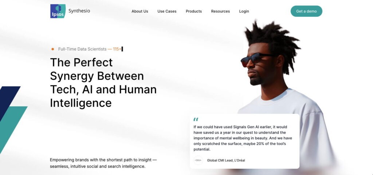This screenshot has width=373, height=175.
Task: Click the orange bullet dot icon
Action: pos(52,49)
